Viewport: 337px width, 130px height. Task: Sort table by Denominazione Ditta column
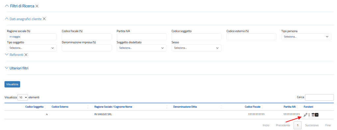[185, 107]
